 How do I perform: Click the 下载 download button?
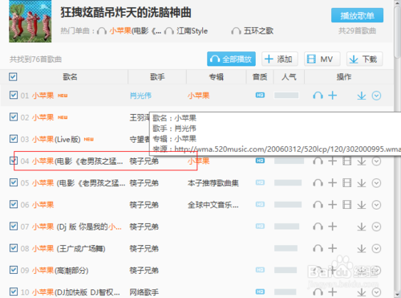coord(365,59)
